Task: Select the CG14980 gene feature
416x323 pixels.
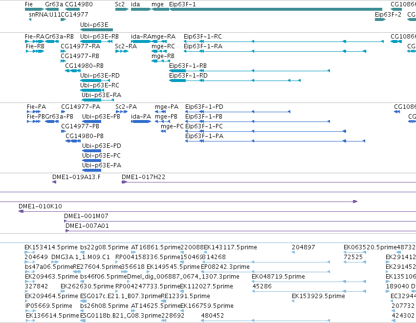Action: tap(72, 9)
